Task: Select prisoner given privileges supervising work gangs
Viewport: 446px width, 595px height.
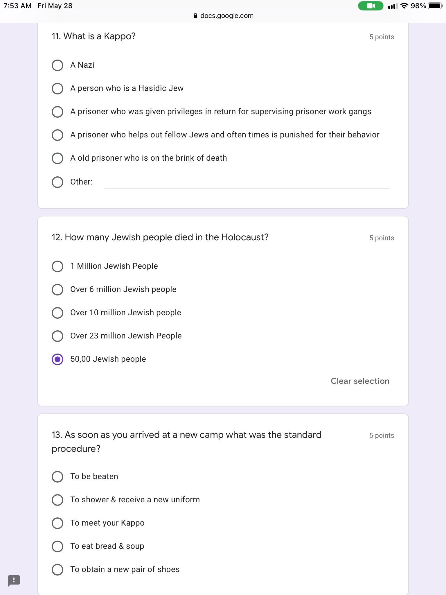Action: click(x=57, y=112)
